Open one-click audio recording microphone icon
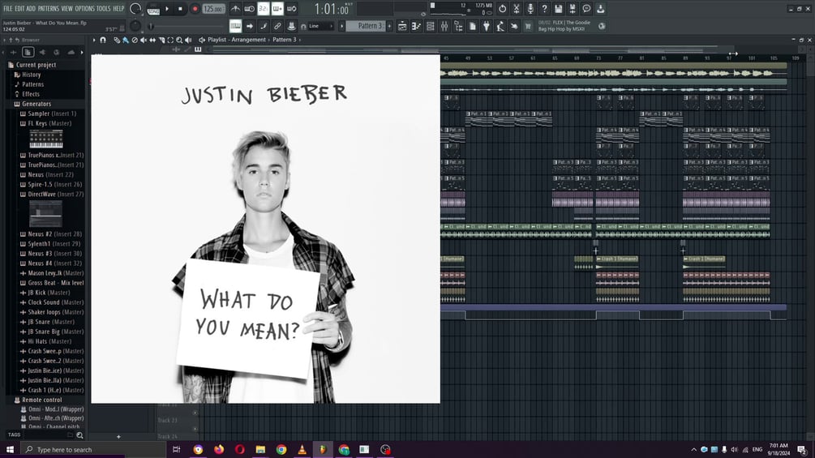Viewport: 815px width, 458px height. coord(530,9)
